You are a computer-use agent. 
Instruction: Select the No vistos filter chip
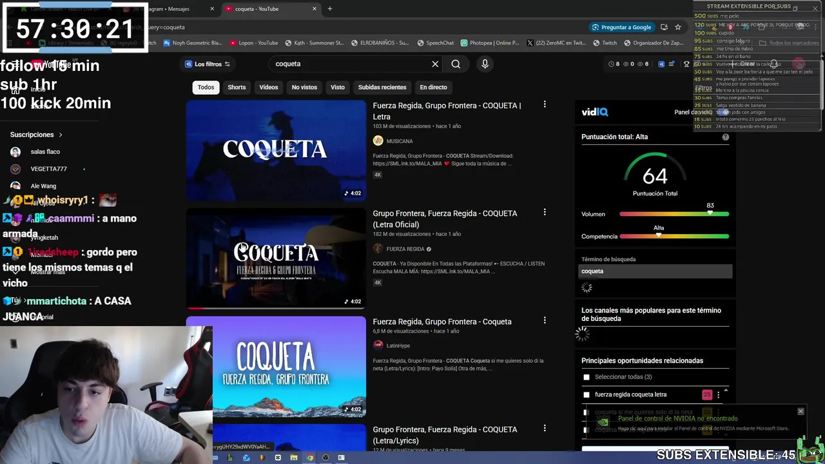tap(304, 87)
